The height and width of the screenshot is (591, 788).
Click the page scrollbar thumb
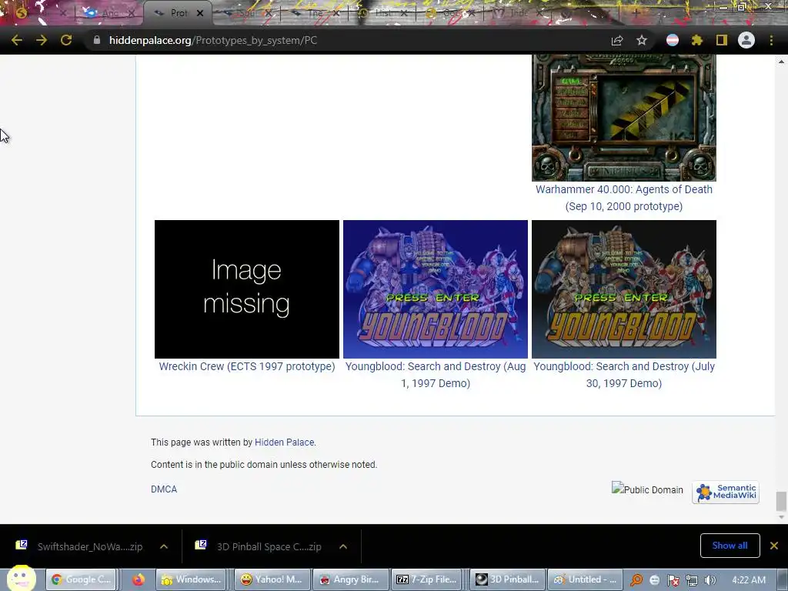(x=780, y=501)
